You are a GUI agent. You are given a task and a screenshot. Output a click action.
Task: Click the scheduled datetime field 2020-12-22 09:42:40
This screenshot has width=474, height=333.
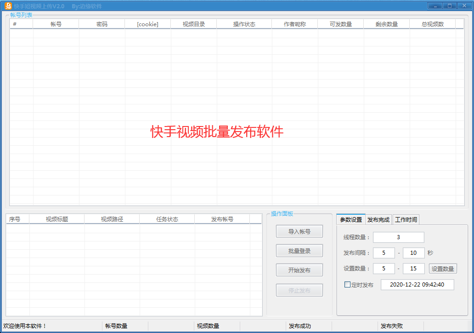coord(417,285)
